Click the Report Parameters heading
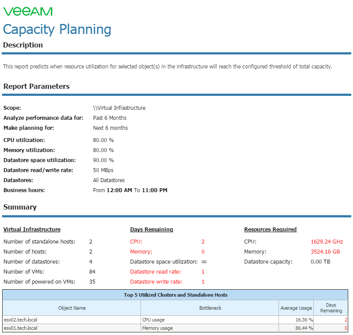The width and height of the screenshot is (353, 335). (x=37, y=86)
